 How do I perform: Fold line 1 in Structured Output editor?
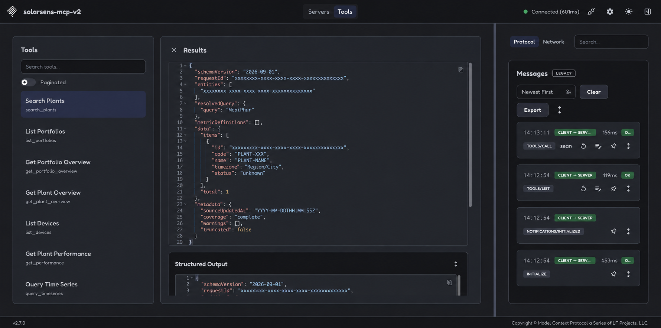tap(192, 278)
